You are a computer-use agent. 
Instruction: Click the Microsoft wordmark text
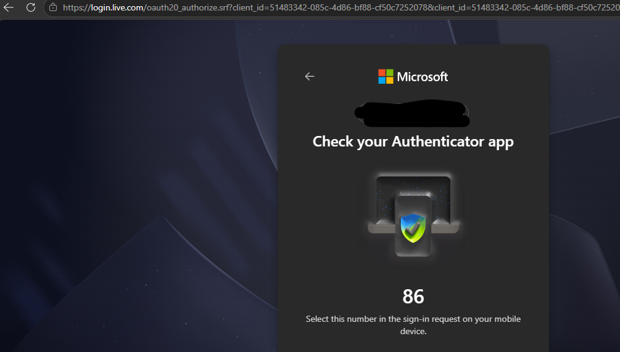[x=423, y=76]
